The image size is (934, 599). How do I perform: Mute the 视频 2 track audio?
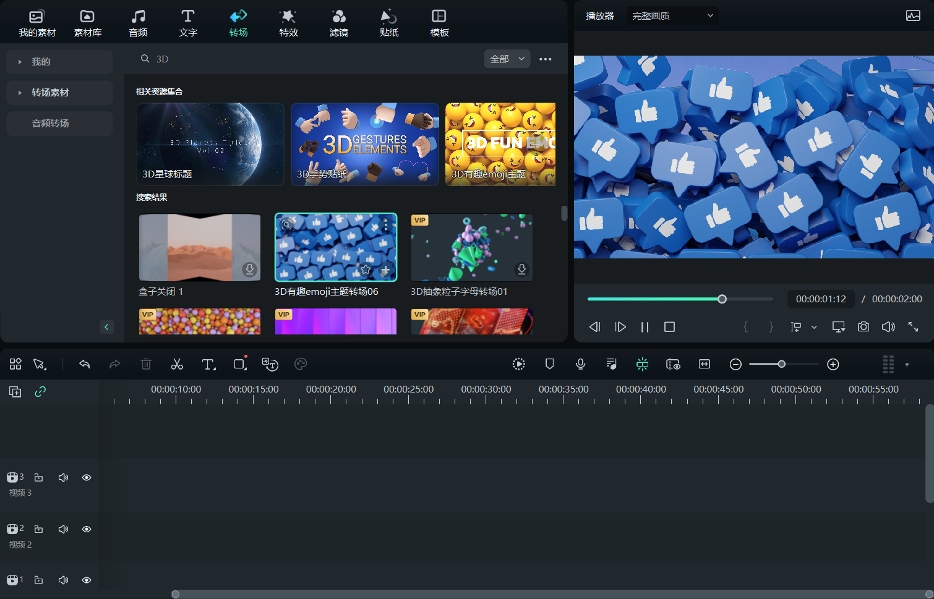pyautogui.click(x=63, y=529)
